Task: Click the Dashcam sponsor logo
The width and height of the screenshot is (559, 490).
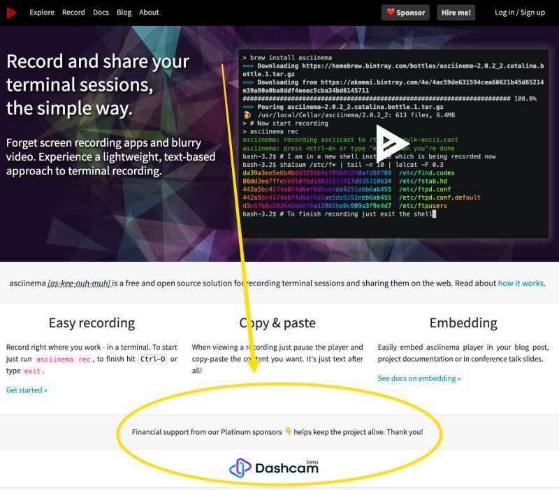Action: pyautogui.click(x=274, y=468)
